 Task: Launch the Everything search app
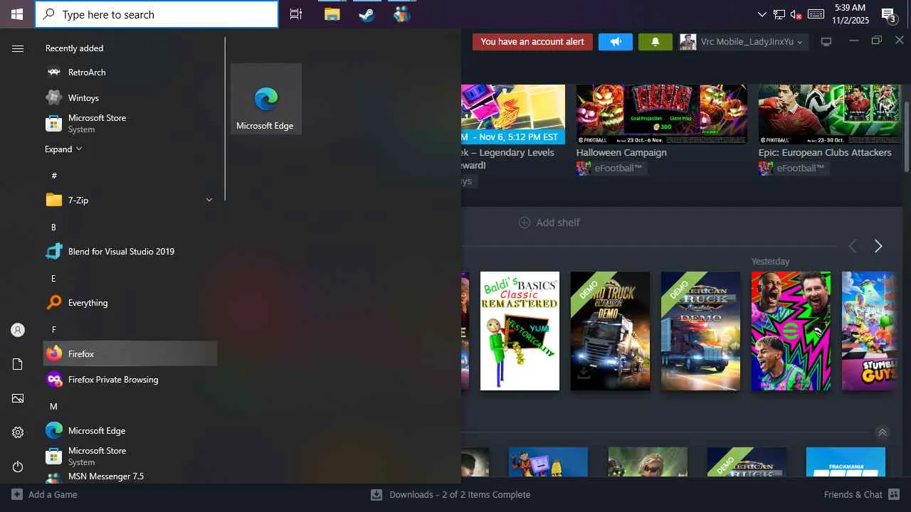point(130,303)
